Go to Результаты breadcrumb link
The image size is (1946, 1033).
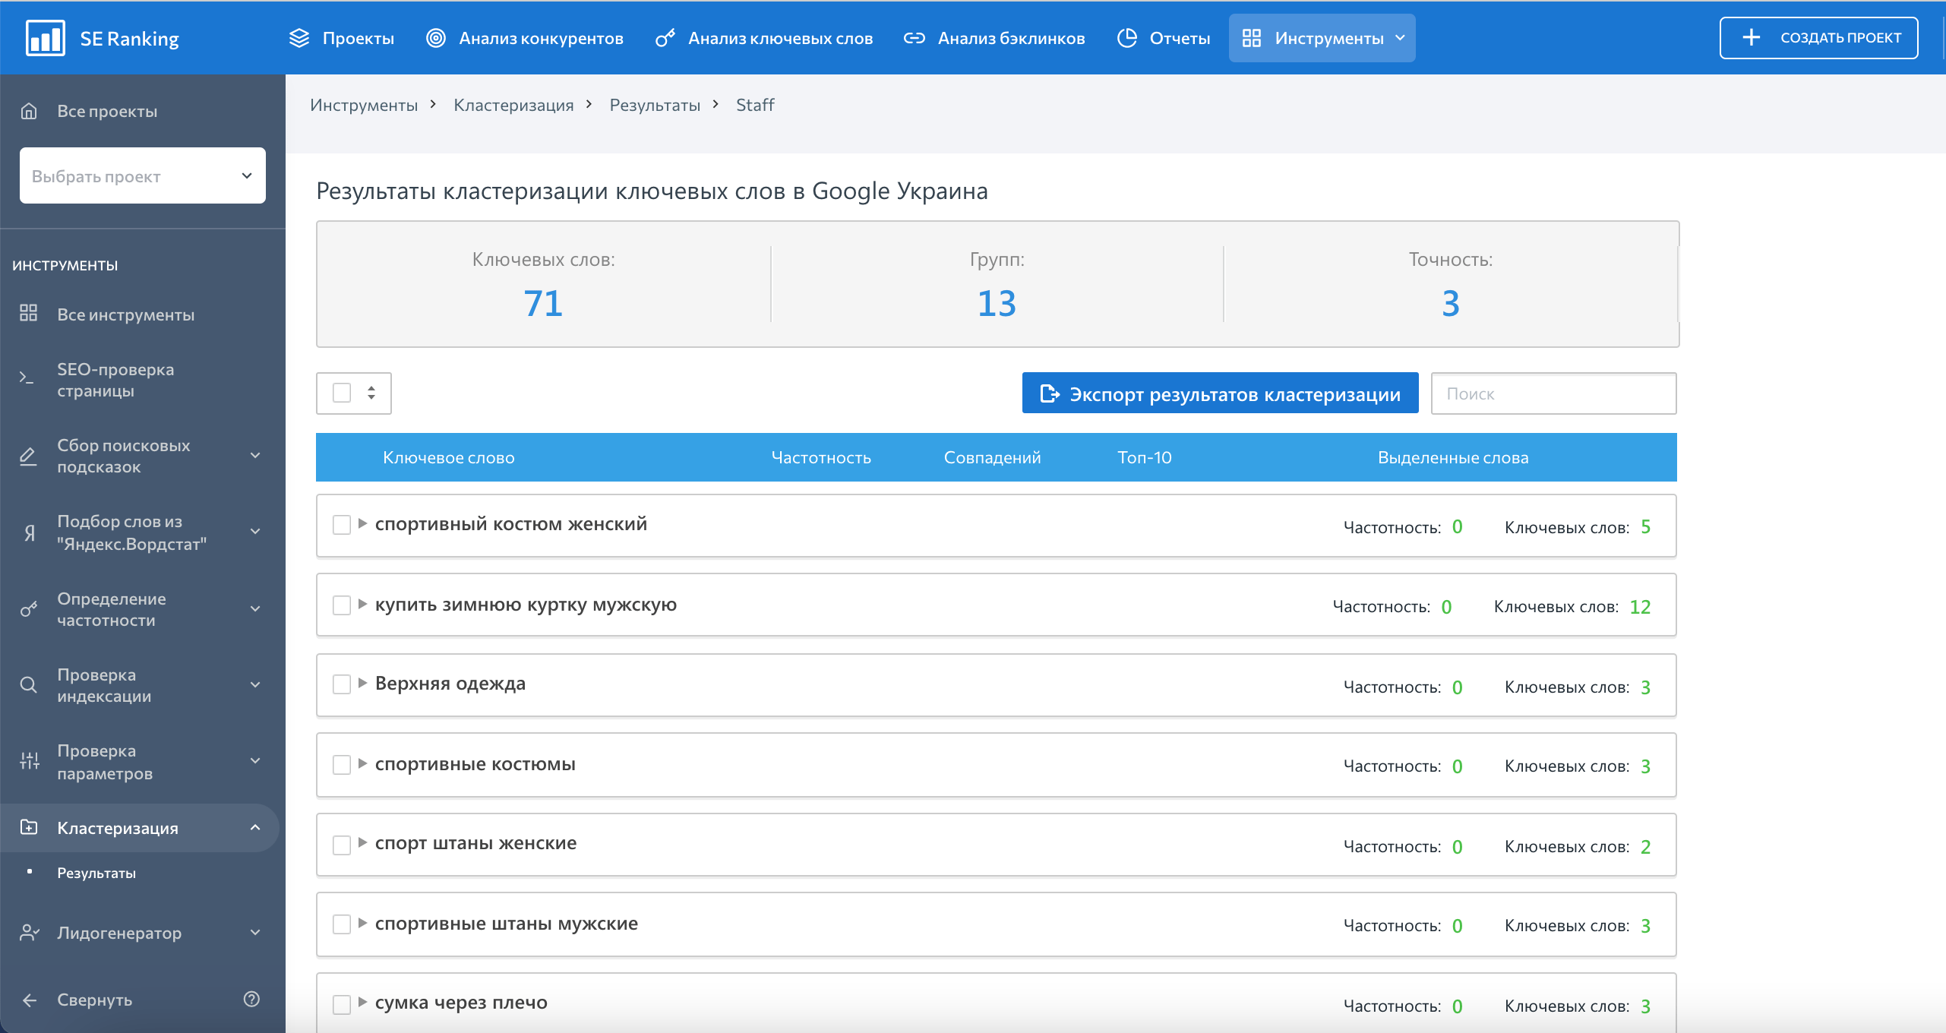coord(655,105)
